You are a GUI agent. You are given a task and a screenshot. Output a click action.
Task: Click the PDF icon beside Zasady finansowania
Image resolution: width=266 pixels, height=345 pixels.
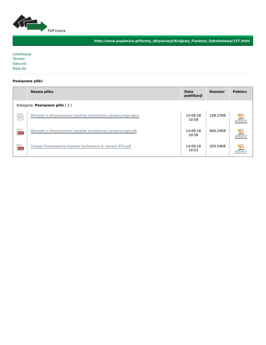pos(20,148)
